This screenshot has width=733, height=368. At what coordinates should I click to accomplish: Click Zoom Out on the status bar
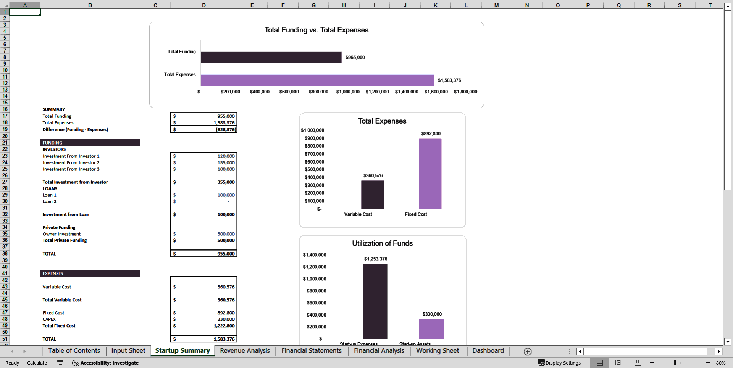pos(652,363)
